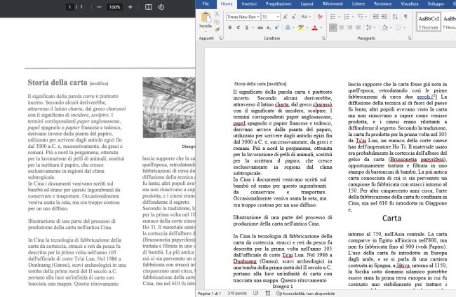
Task: Toggle show paragraph marks (¶)
Action: (x=405, y=17)
